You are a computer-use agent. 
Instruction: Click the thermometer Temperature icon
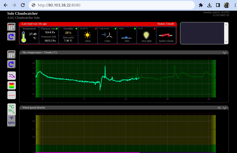click(x=24, y=37)
